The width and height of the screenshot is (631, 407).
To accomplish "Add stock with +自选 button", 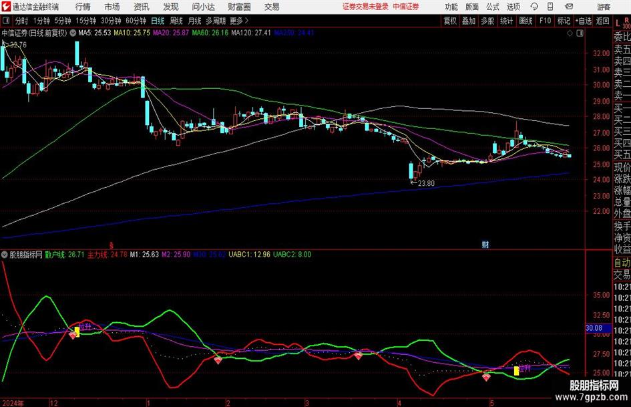I will [x=583, y=21].
